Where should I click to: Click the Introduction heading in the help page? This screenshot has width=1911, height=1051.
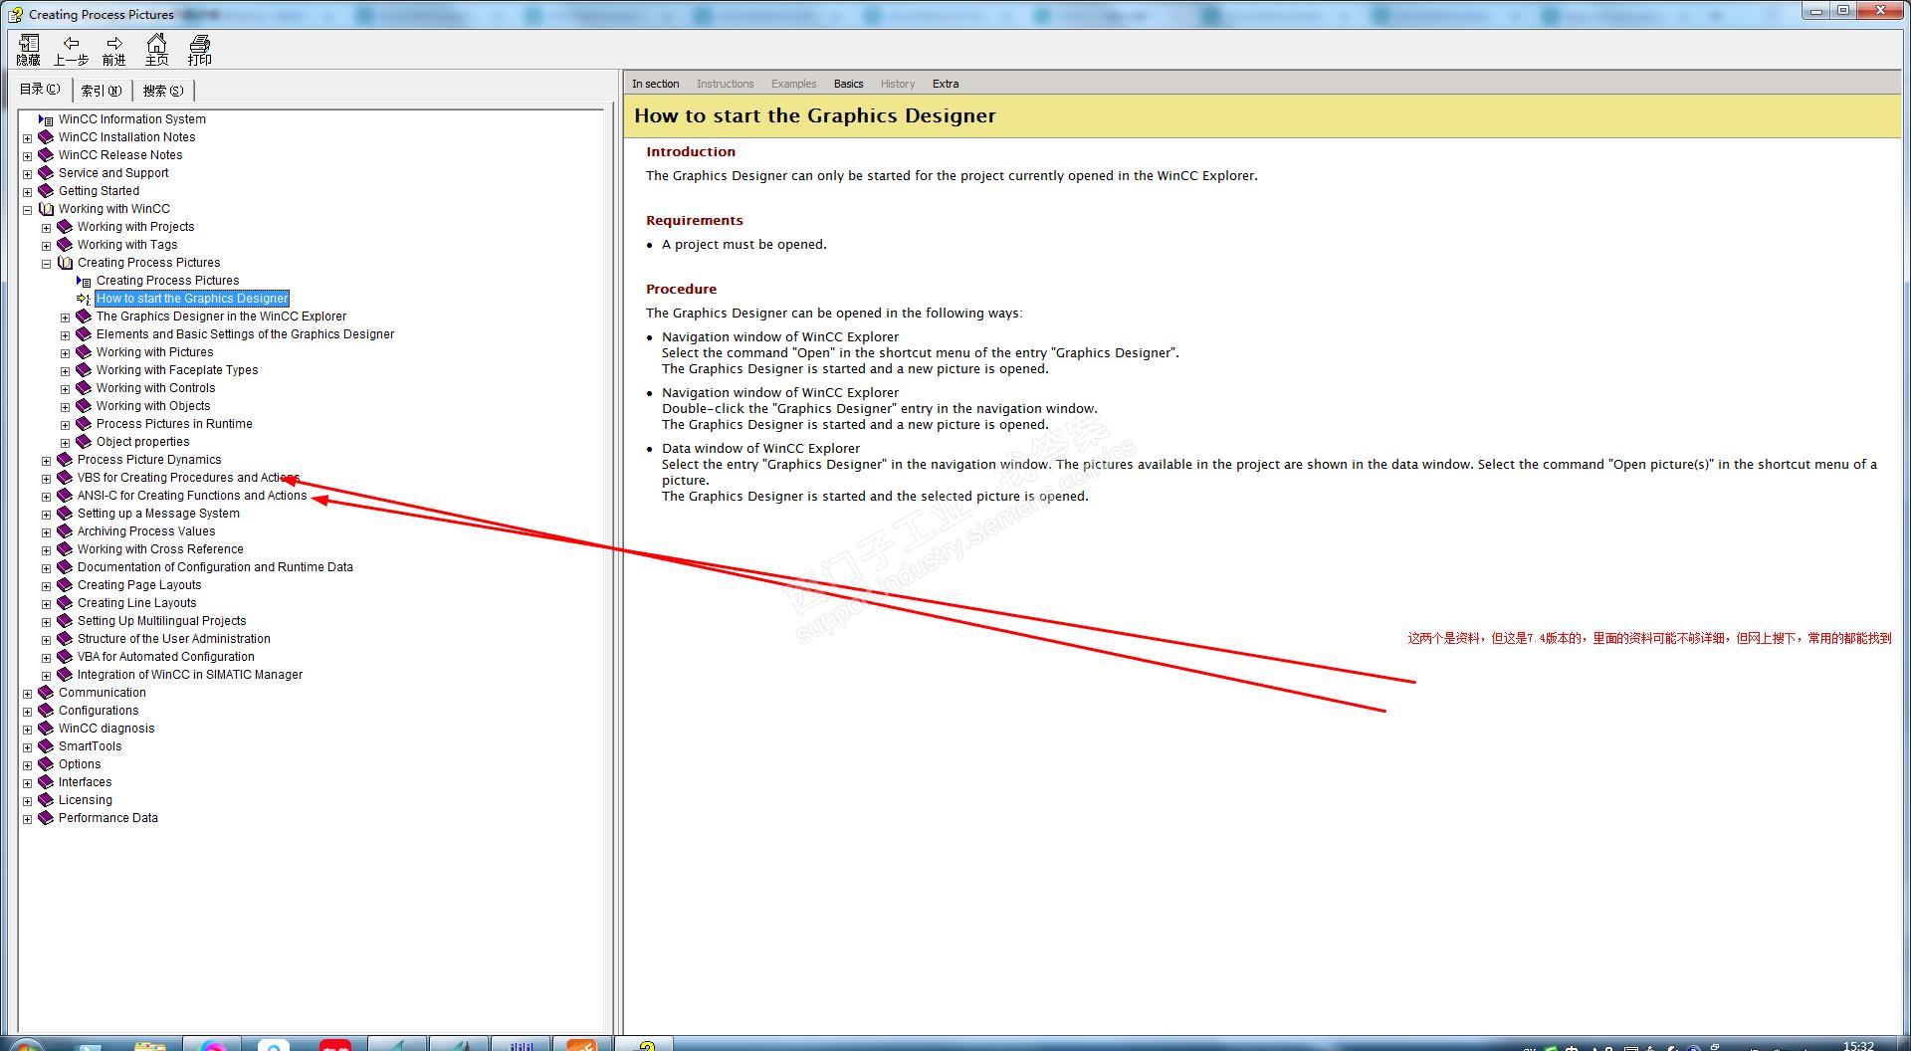[691, 152]
